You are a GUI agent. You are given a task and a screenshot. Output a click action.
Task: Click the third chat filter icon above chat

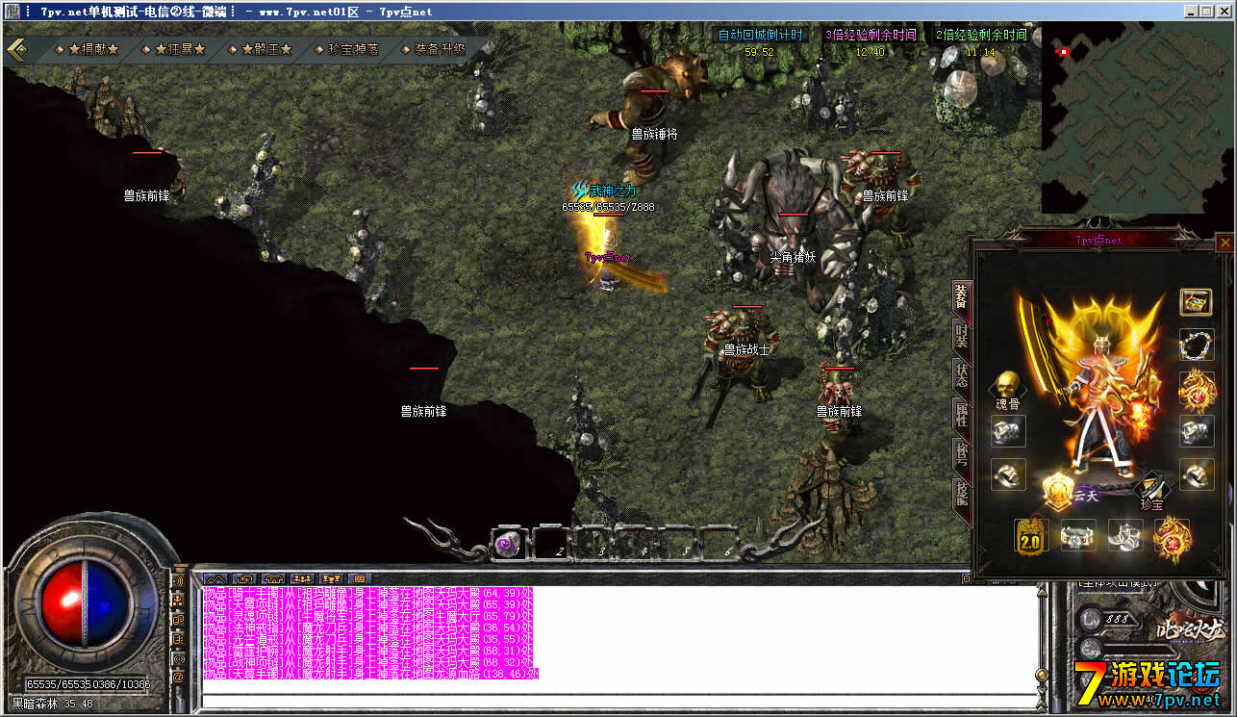click(x=274, y=579)
